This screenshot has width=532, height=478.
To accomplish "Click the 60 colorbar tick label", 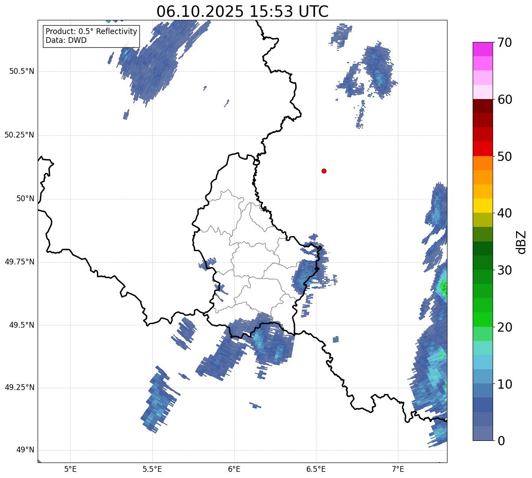I will click(x=505, y=99).
